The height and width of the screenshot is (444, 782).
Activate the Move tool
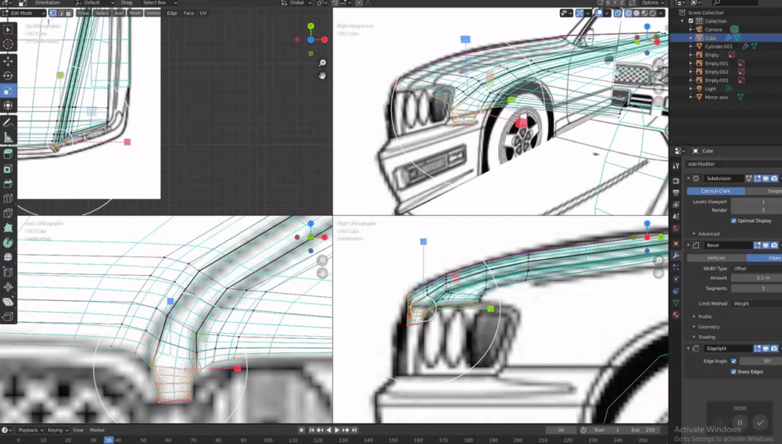[8, 61]
